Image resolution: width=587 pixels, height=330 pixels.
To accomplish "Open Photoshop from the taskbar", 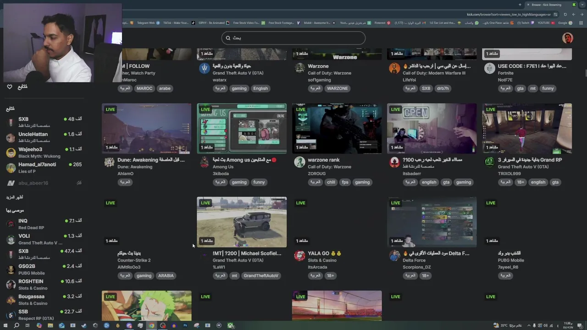I will (x=185, y=325).
